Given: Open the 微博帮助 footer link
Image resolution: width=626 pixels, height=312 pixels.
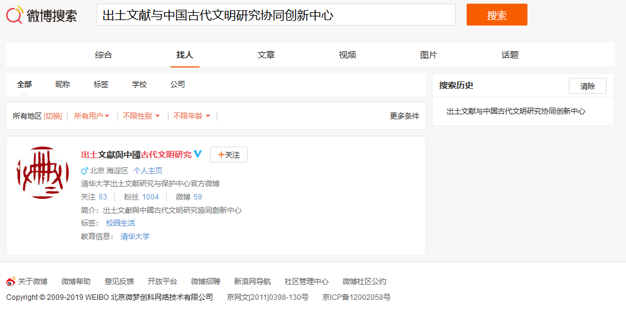Looking at the screenshot, I should (x=76, y=281).
